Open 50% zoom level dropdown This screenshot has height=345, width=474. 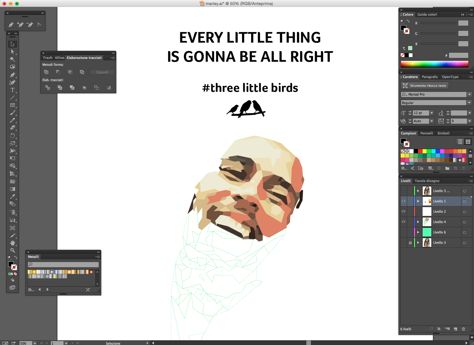tap(35, 343)
